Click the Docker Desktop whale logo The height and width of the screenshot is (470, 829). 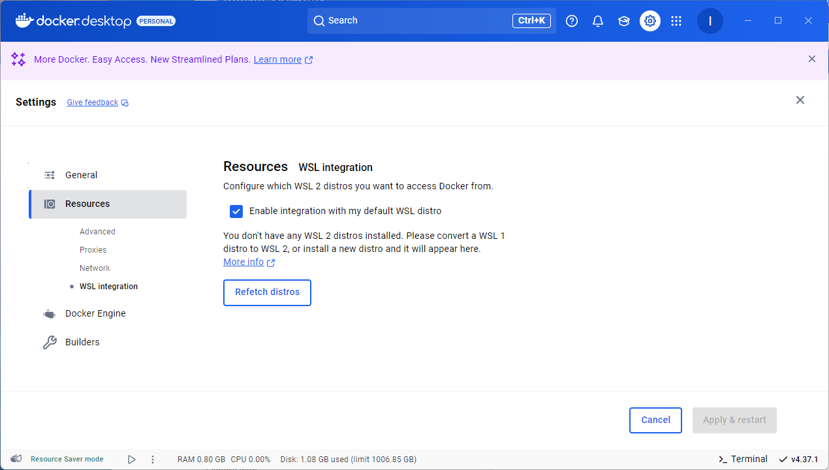[x=24, y=20]
